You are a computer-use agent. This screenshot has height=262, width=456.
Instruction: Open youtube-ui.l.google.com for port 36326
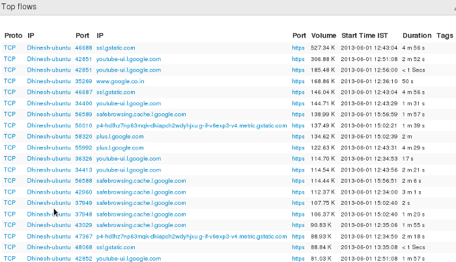[128, 159]
